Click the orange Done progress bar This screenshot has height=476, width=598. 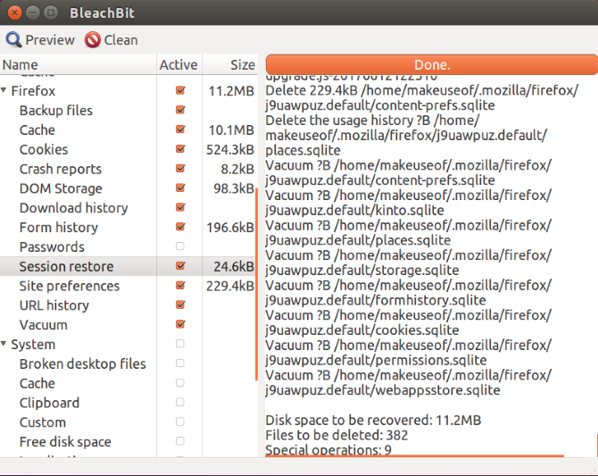[431, 64]
